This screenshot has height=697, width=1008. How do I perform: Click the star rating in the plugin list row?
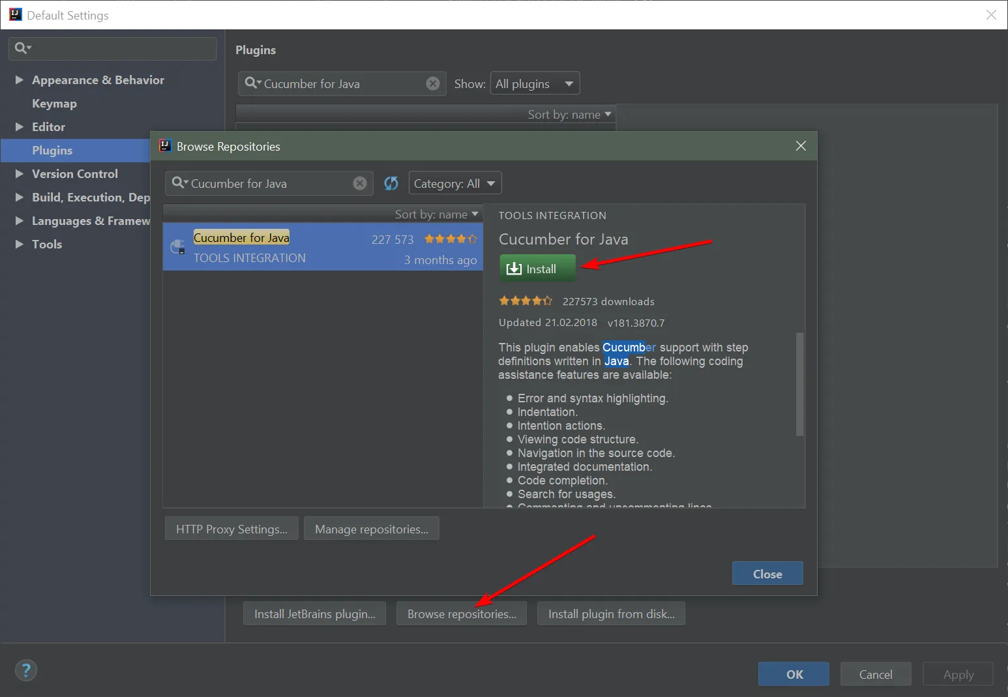click(x=451, y=239)
